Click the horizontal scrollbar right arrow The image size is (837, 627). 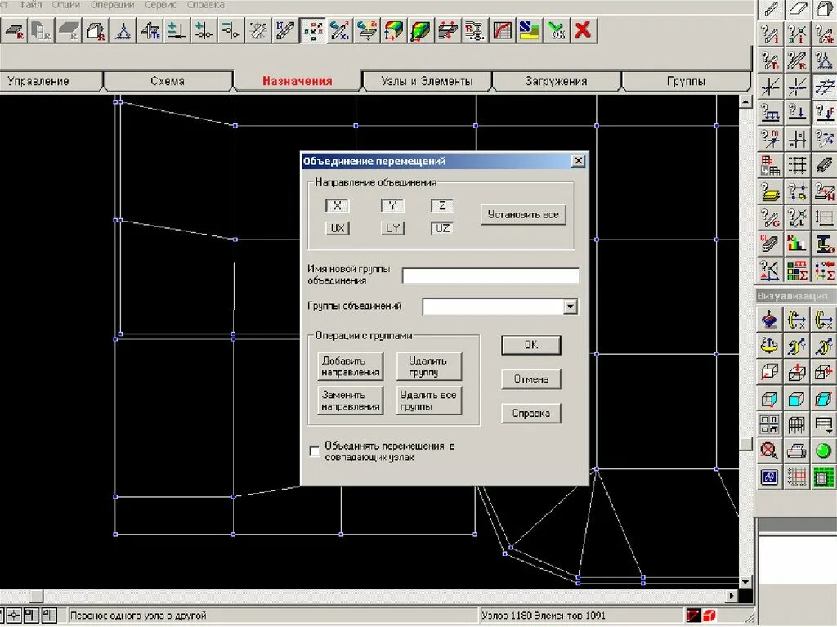point(732,595)
